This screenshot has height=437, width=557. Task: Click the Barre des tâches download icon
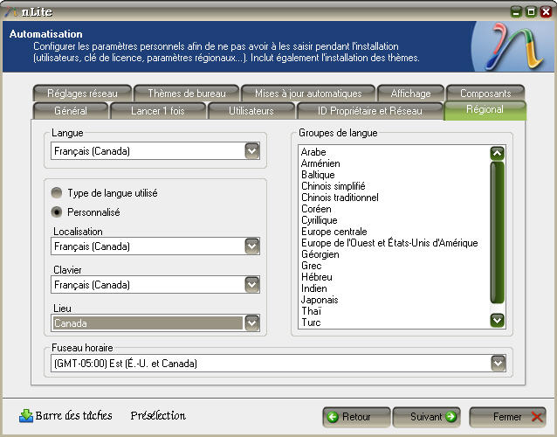[26, 416]
